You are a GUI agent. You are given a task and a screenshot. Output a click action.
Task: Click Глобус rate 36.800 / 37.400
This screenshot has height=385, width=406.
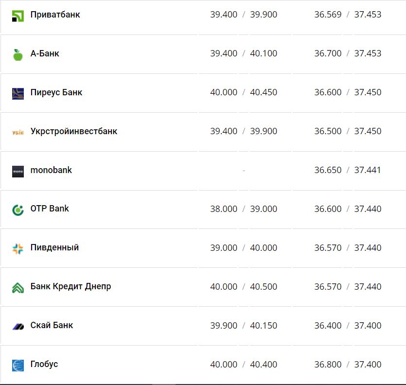pos(348,365)
